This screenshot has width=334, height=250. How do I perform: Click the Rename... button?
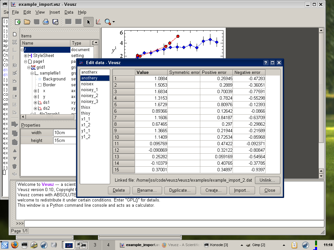(x=147, y=190)
